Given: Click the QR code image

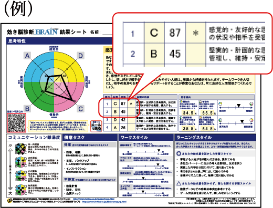Looking at the screenshot, I should [17, 123].
